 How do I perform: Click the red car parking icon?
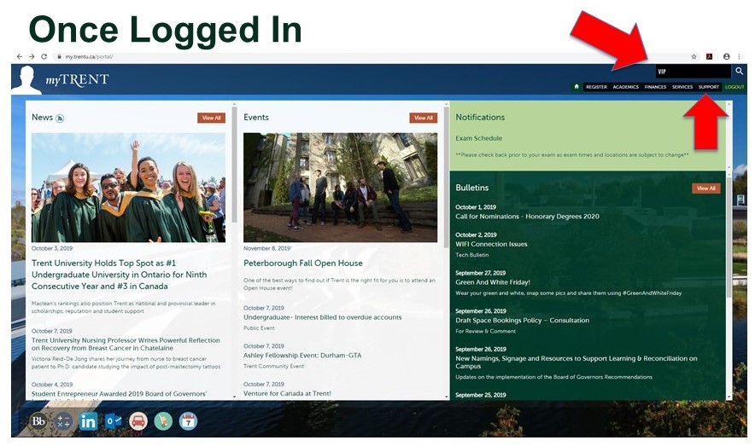tap(138, 421)
